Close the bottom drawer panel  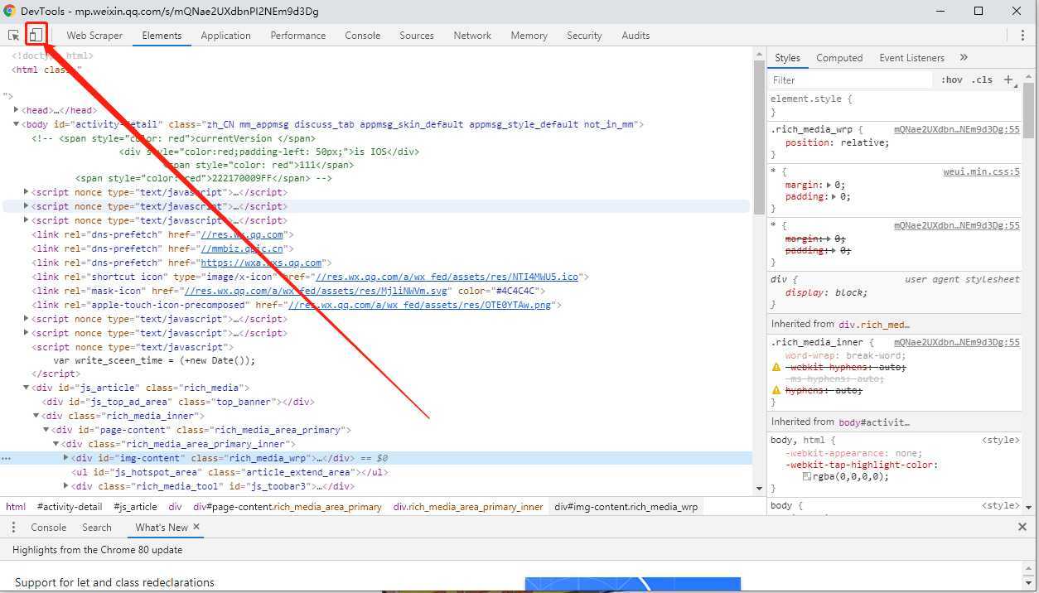coord(1022,527)
